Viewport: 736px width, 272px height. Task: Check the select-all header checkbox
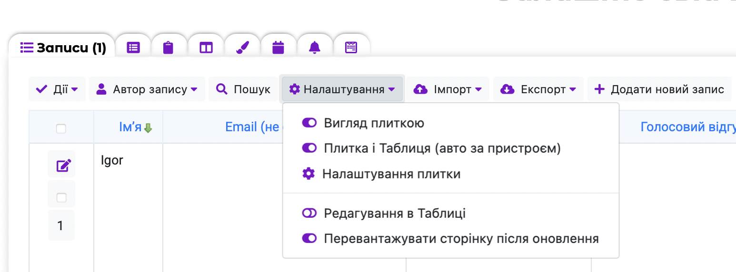pos(61,128)
